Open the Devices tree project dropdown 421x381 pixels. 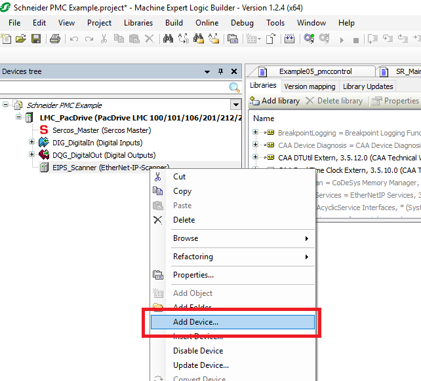[235, 105]
